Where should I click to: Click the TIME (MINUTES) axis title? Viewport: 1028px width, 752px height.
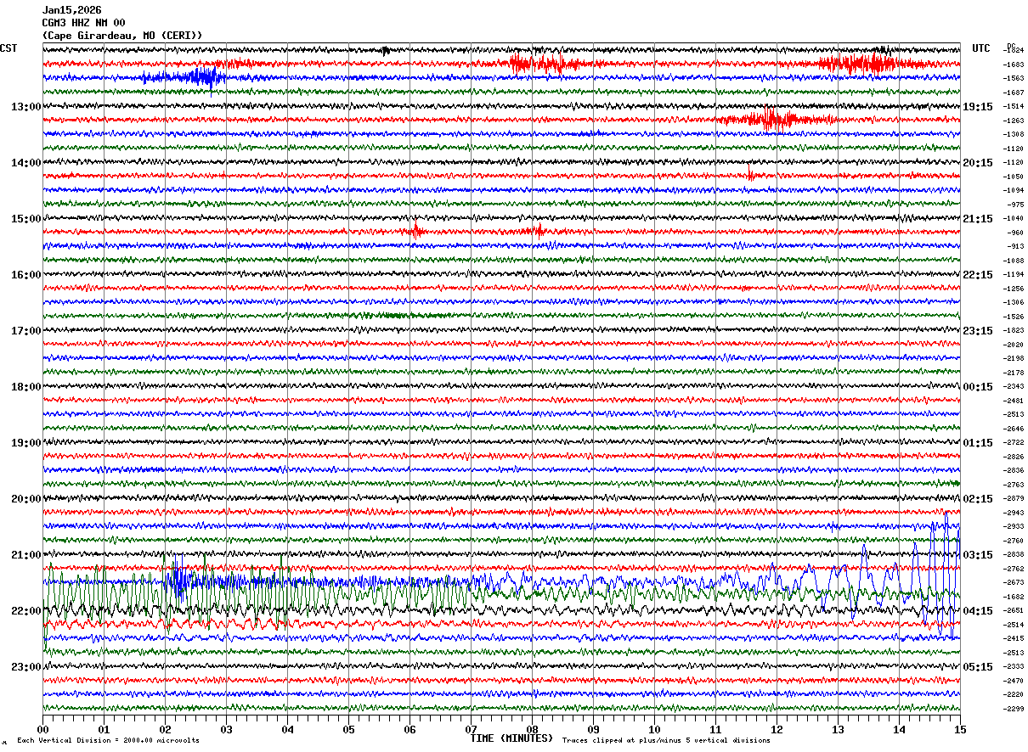coord(511,738)
